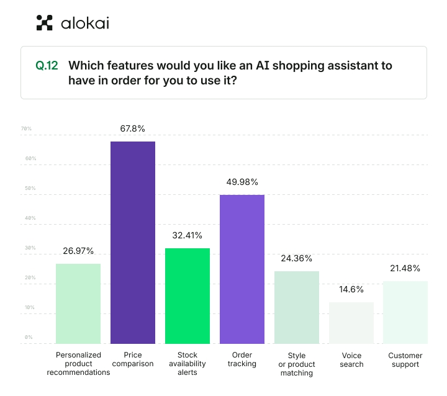
Task: Click the 14.6% value label
Action: coord(351,289)
